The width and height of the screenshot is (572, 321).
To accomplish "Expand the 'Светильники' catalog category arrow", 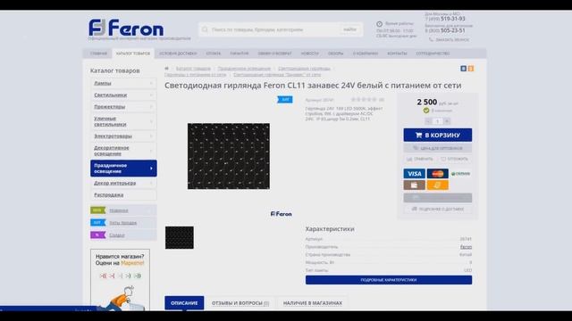I will click(151, 95).
